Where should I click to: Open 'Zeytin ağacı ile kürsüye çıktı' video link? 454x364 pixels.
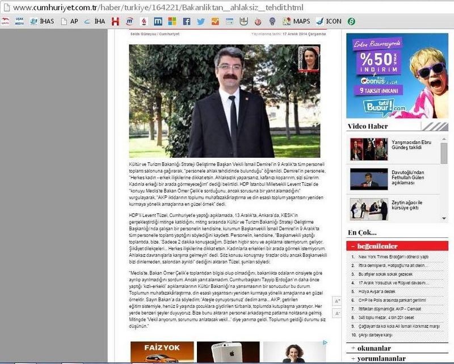click(x=407, y=205)
